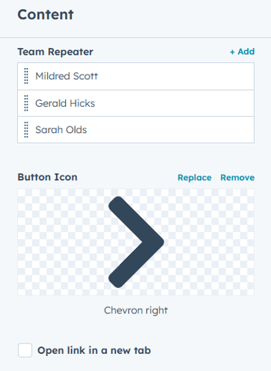Viewport: 271px width, 371px height.
Task: Remove the Button Icon
Action: click(x=237, y=177)
